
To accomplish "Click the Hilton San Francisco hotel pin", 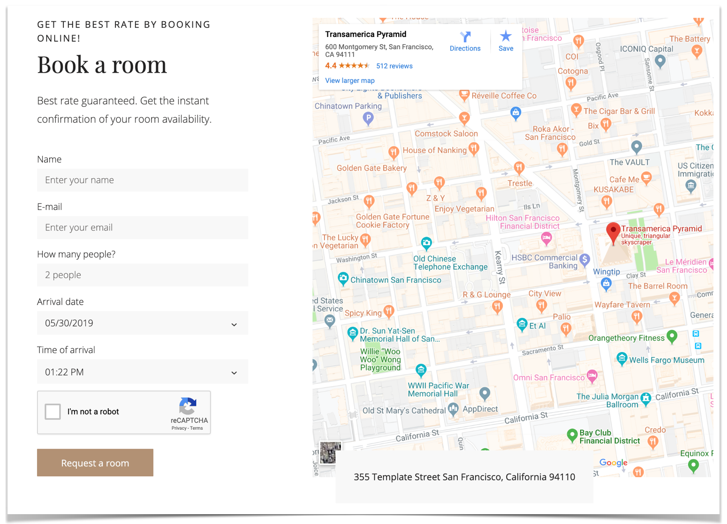I will (x=546, y=239).
